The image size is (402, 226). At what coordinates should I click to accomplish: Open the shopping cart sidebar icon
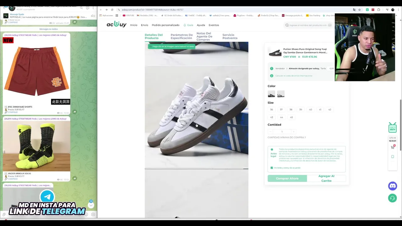pos(393,147)
